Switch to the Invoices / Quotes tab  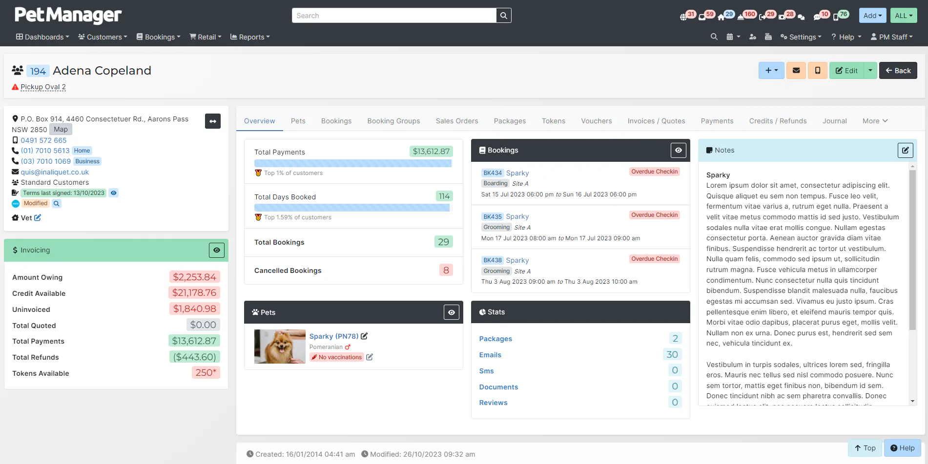[x=656, y=121]
